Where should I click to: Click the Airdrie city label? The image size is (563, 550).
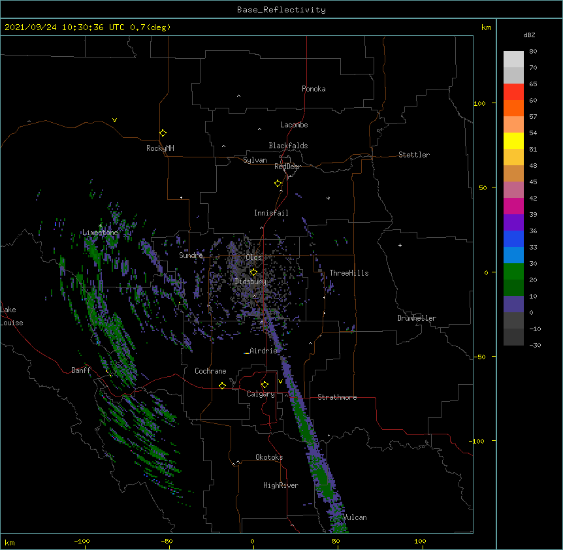[264, 351]
